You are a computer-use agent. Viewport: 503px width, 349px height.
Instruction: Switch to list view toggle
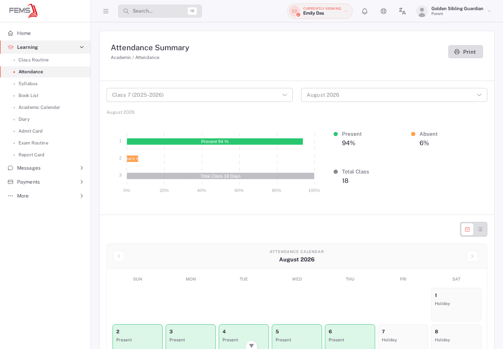click(480, 229)
